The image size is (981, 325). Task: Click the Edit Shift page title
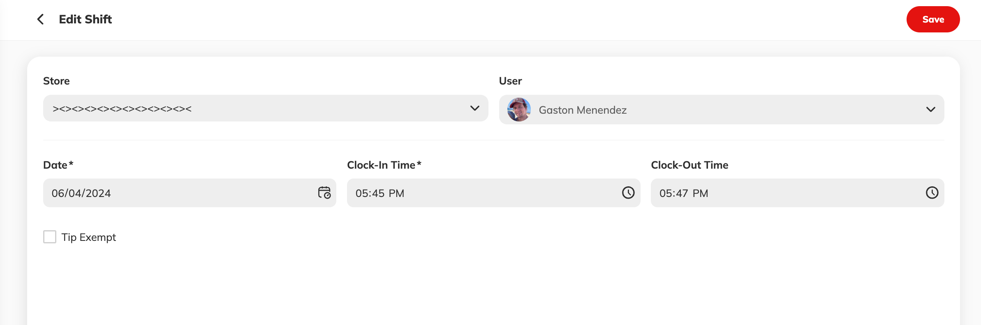point(86,19)
